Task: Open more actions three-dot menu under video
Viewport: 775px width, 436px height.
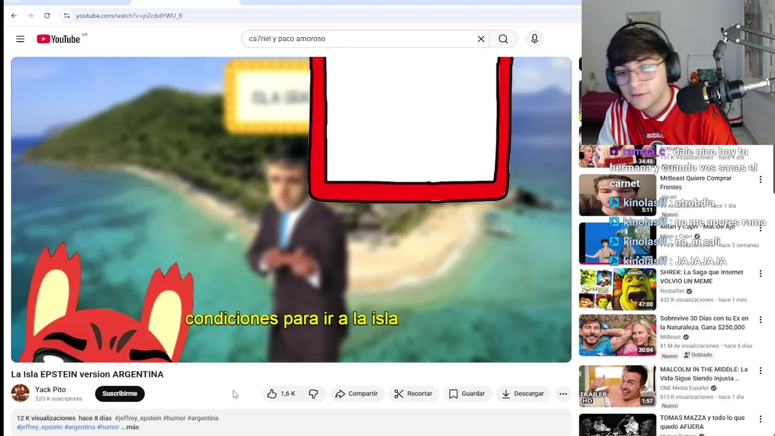Action: tap(563, 394)
